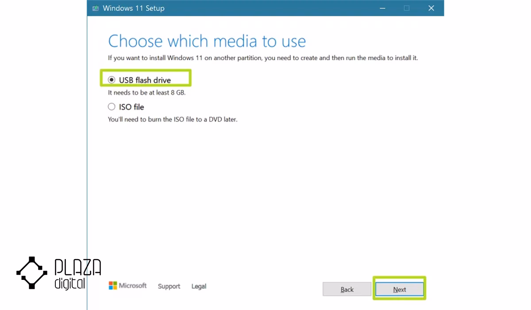Click the Microsoft logo in the footer
Screen dimensions: 531x310
point(127,286)
